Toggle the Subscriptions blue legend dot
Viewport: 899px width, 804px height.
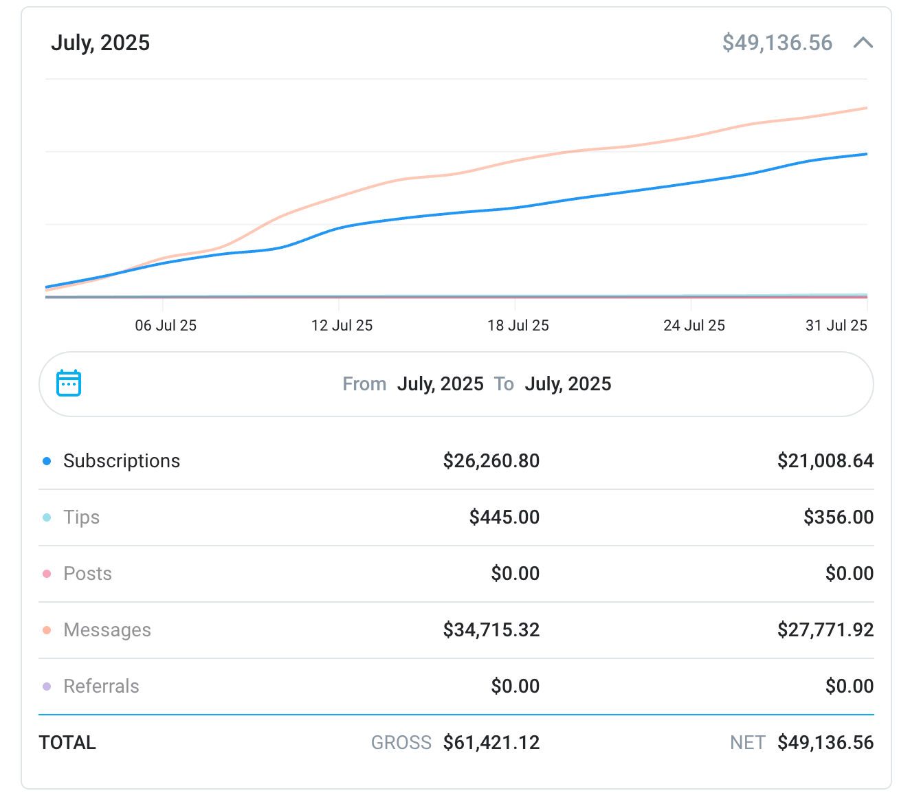[47, 461]
